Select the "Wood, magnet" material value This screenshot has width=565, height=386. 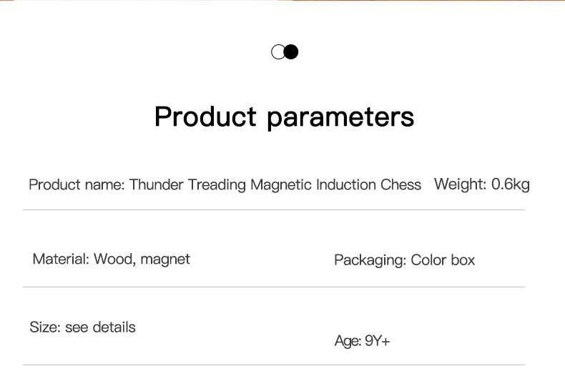pos(142,259)
